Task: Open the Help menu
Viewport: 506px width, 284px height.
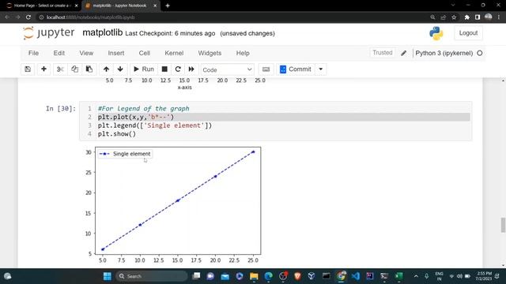Action: 243,53
